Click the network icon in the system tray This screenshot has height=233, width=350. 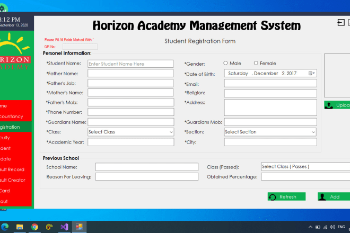tap(326, 227)
